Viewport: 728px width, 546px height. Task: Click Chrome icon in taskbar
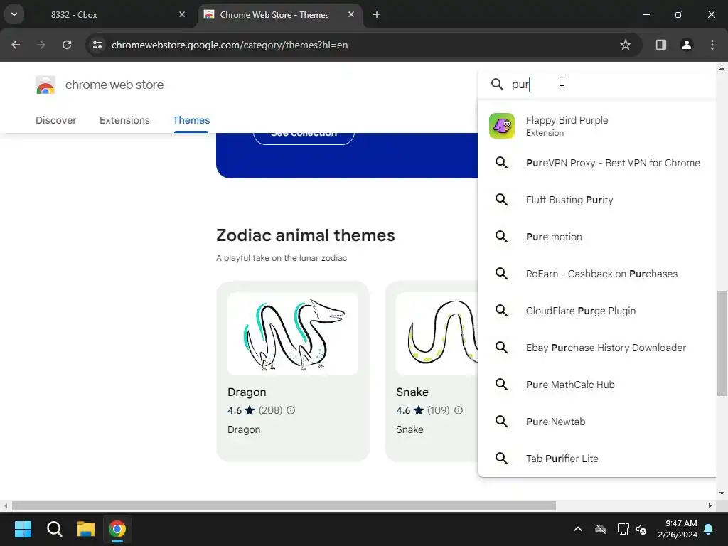point(117,529)
